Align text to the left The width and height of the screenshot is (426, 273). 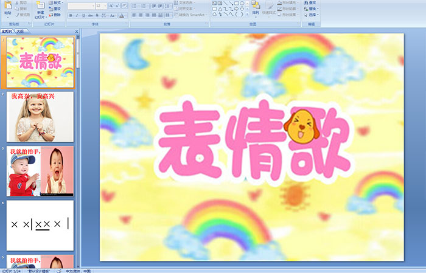coord(134,15)
